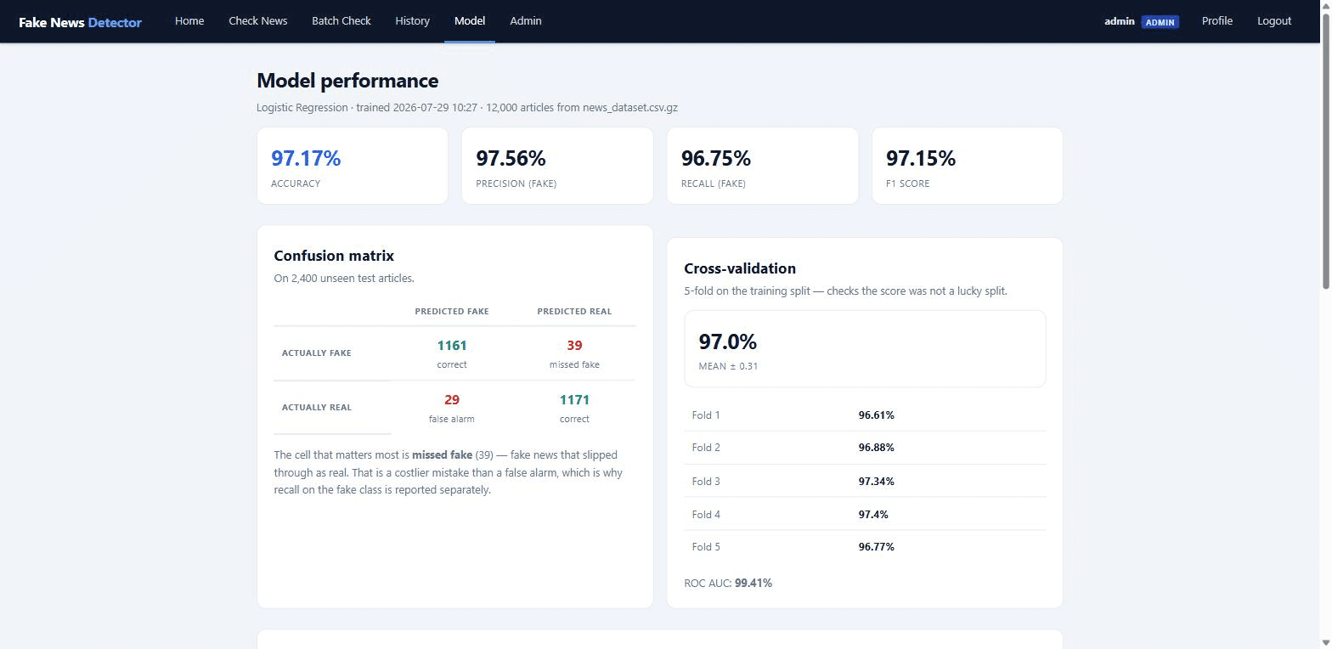Click the ACTUALLY REAL row label

pos(316,408)
